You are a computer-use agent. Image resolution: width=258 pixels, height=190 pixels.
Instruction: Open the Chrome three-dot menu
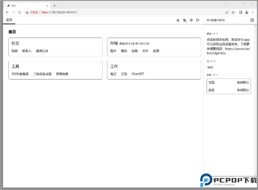pyautogui.click(x=253, y=12)
